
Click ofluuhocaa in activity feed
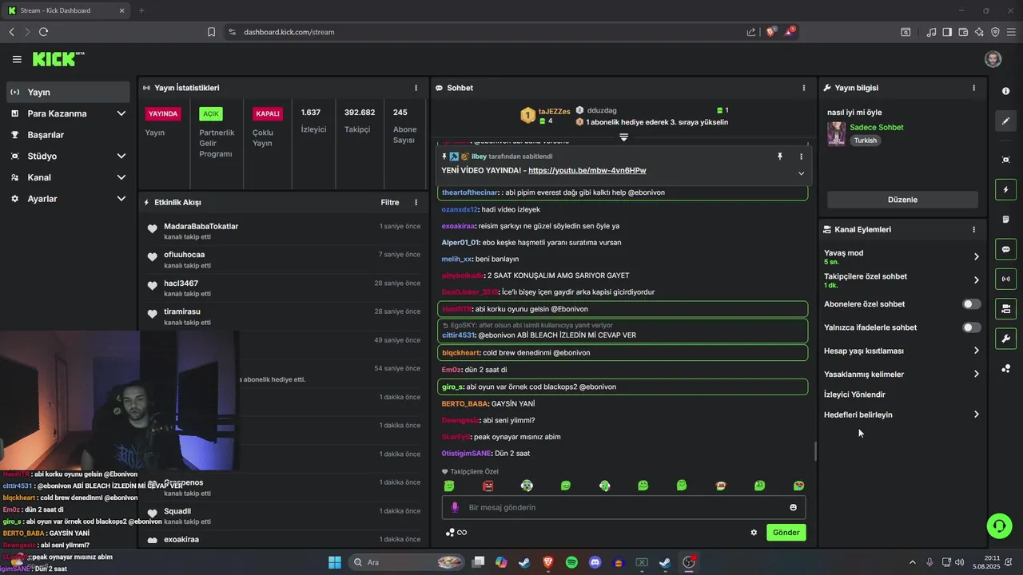[x=184, y=255]
